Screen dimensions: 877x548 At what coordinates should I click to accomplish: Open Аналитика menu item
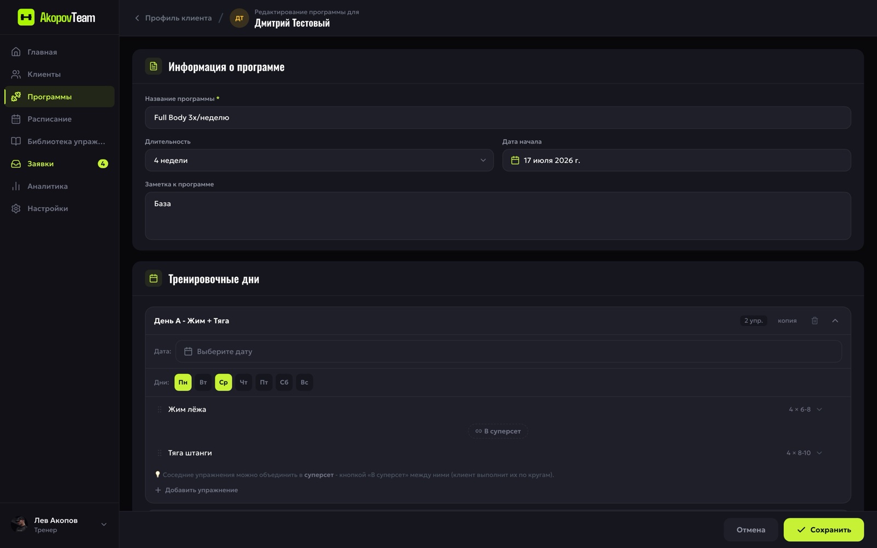pos(59,186)
